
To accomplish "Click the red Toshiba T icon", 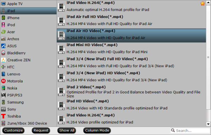I will (4, 116).
